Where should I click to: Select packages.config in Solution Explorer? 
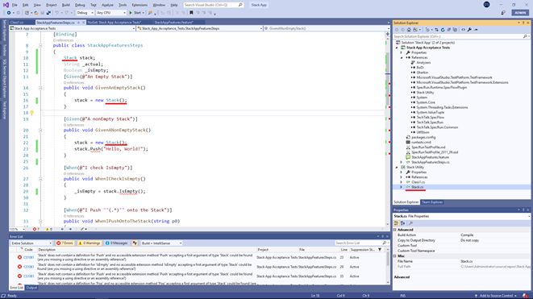coord(423,137)
